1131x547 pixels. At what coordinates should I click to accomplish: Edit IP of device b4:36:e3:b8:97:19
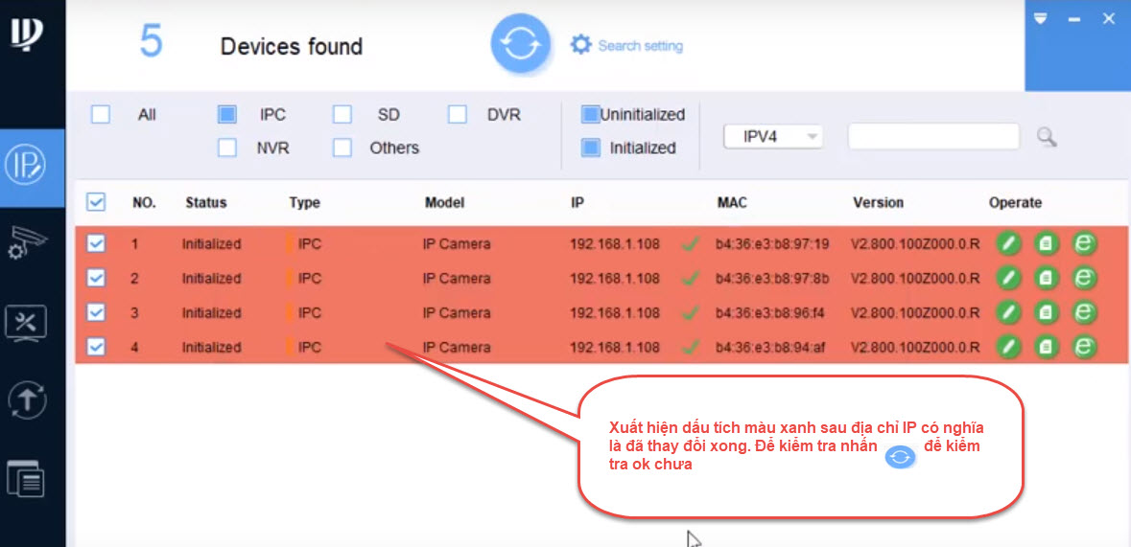tap(1009, 243)
